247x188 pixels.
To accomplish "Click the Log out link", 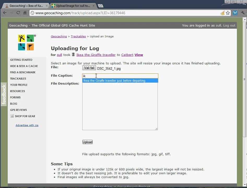I will [x=229, y=25].
